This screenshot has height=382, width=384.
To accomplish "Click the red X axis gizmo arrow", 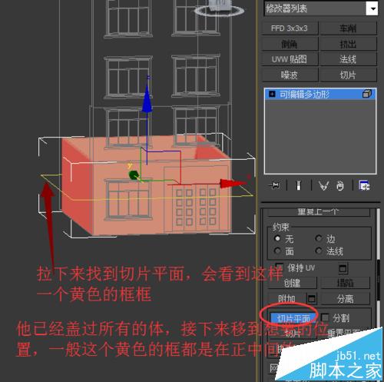I will pos(232,184).
